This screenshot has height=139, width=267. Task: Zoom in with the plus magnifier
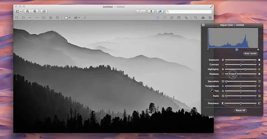click(35, 11)
